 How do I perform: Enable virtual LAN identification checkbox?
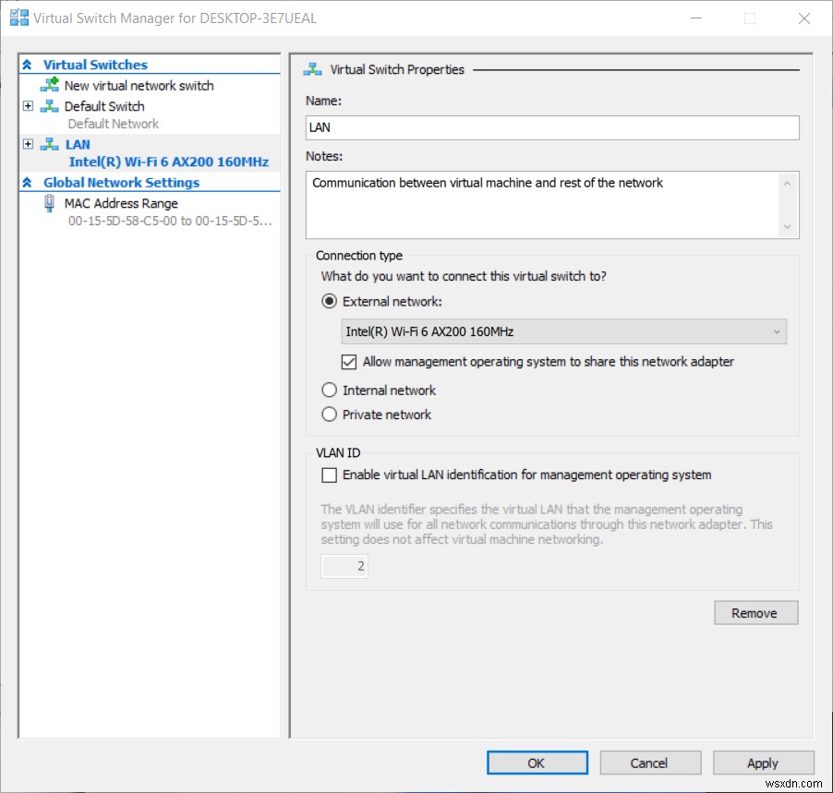coord(329,475)
